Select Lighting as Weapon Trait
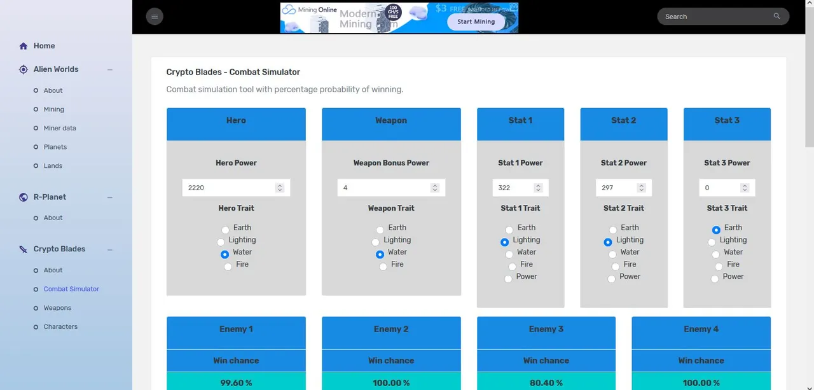This screenshot has height=390, width=814. [x=375, y=242]
